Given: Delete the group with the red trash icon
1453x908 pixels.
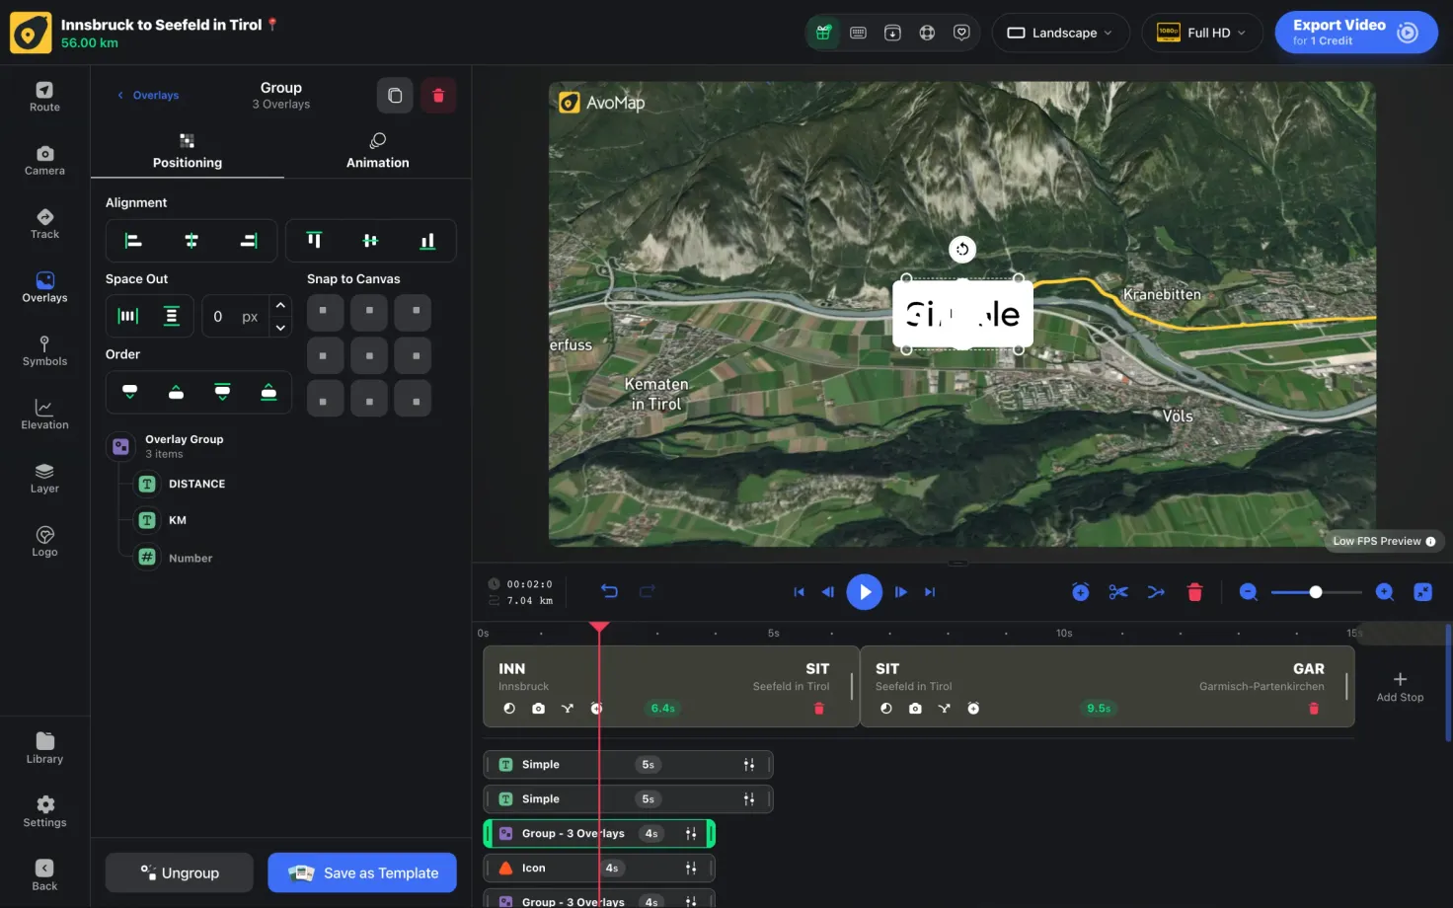Looking at the screenshot, I should 438,96.
